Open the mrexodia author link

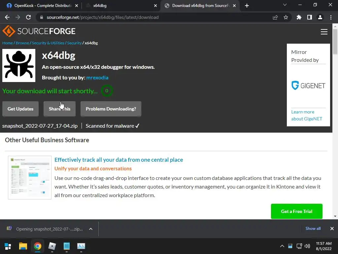tap(97, 77)
